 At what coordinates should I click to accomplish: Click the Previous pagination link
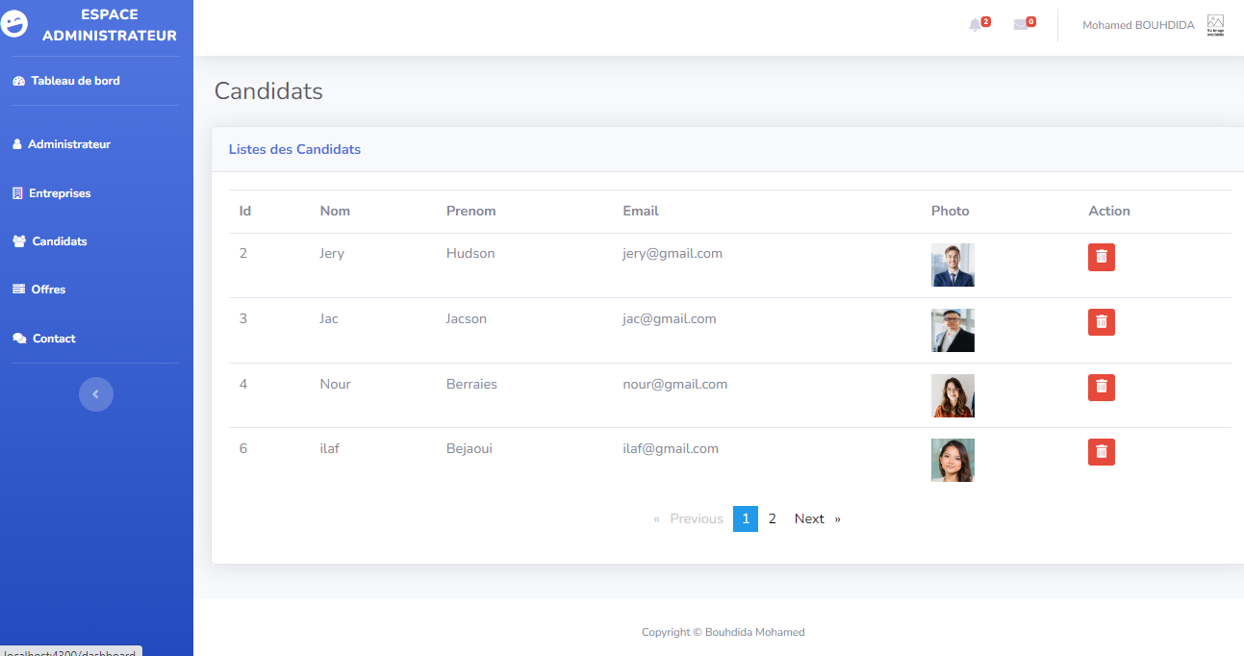[696, 518]
